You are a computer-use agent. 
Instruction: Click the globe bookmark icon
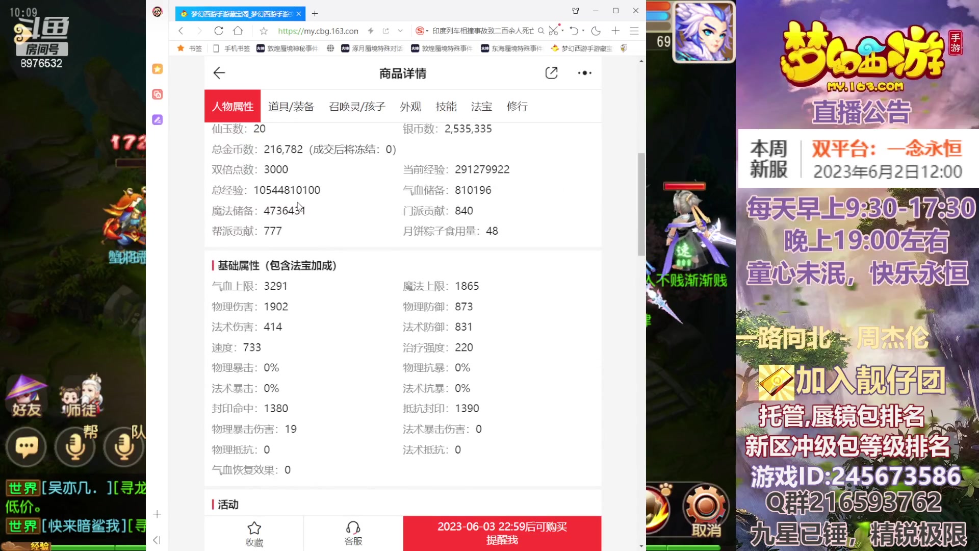point(330,48)
